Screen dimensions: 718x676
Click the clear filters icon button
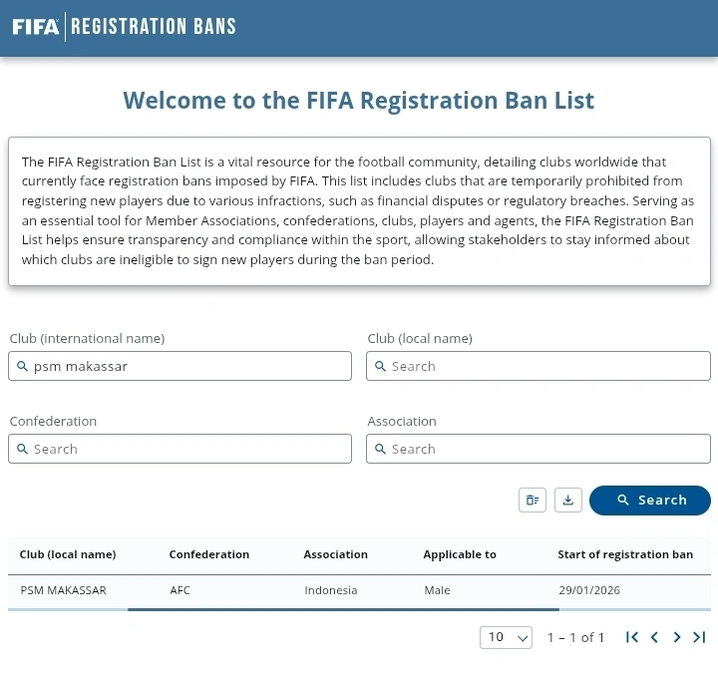point(533,500)
